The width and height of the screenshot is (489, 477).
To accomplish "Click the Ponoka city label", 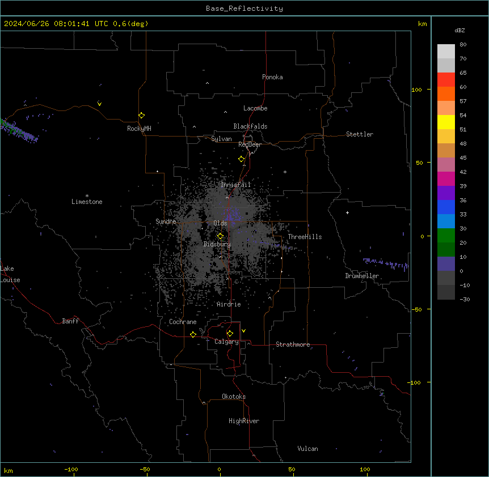I will click(x=272, y=77).
